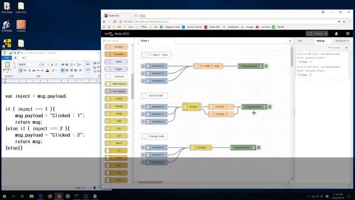Select the Switch node on the canvas
This screenshot has height=200, width=355.
point(191,107)
